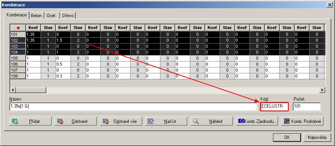The height and width of the screenshot is (146, 335).
Task: Click the Komb. Zjednodu... flag icon
Action: (241, 121)
